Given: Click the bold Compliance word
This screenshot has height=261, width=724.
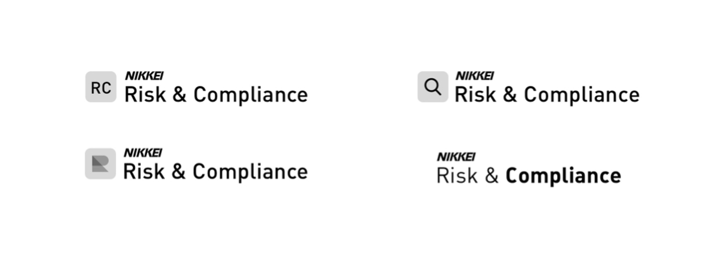Looking at the screenshot, I should [x=563, y=176].
